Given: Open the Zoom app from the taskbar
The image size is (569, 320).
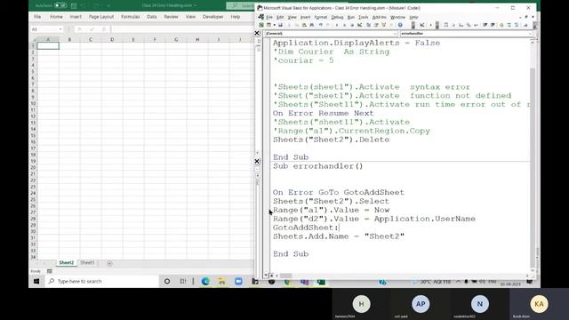Looking at the screenshot, I should pyautogui.click(x=238, y=281).
